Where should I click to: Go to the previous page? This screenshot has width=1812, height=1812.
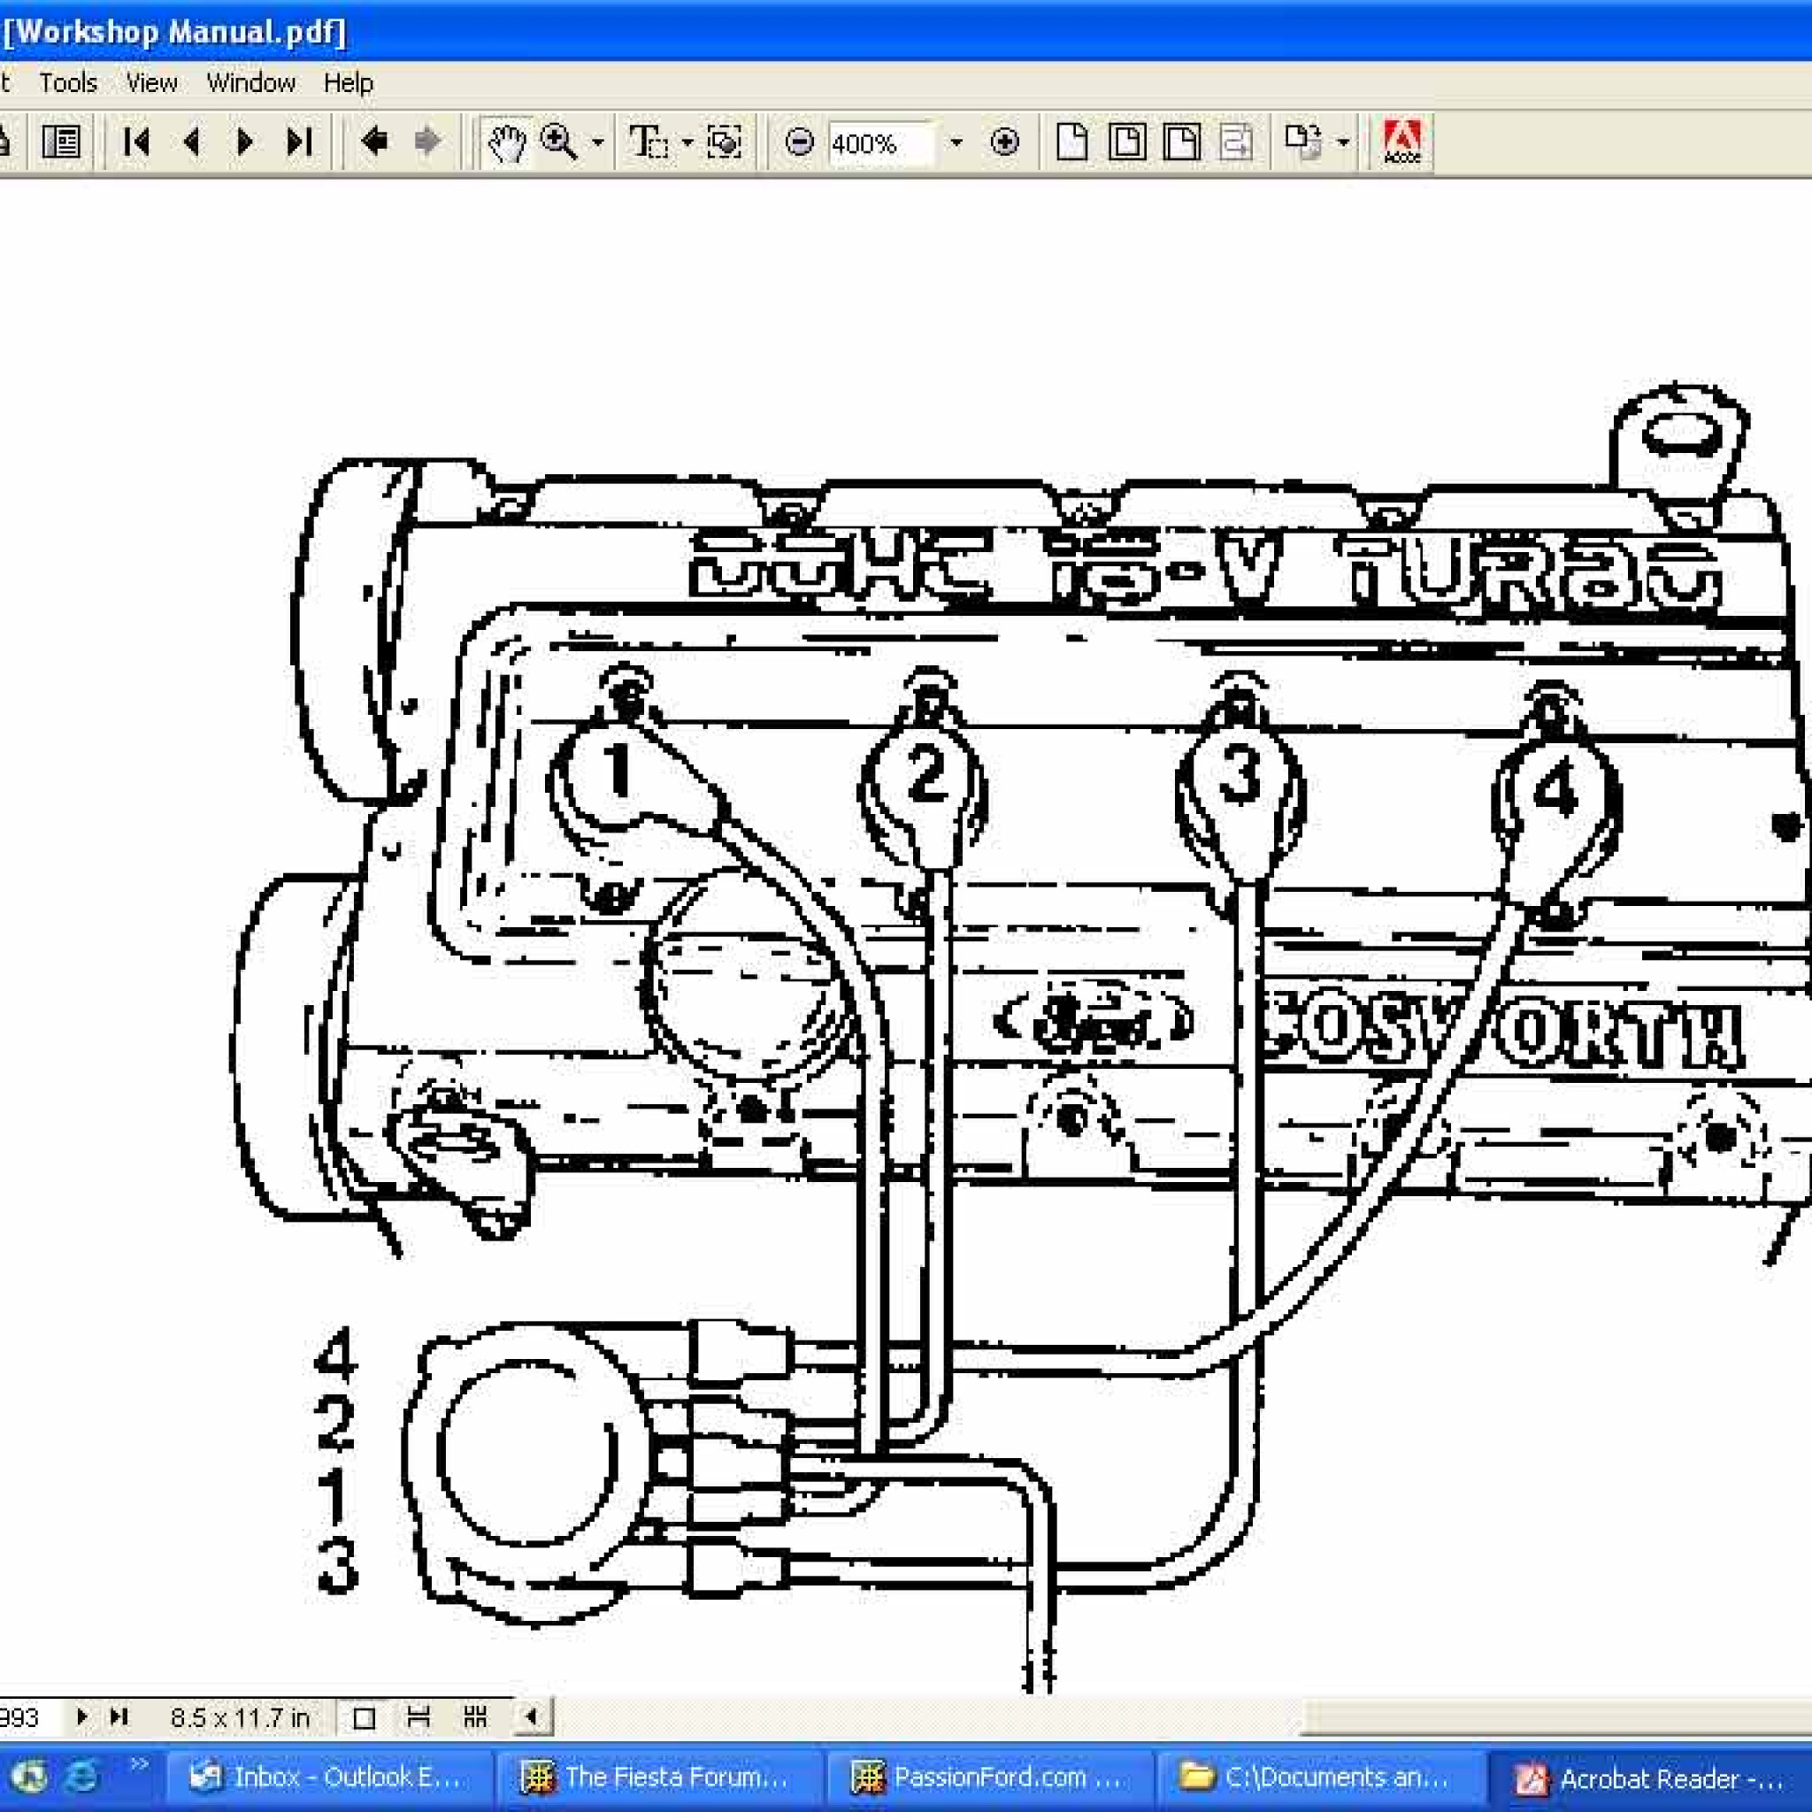click(x=192, y=142)
